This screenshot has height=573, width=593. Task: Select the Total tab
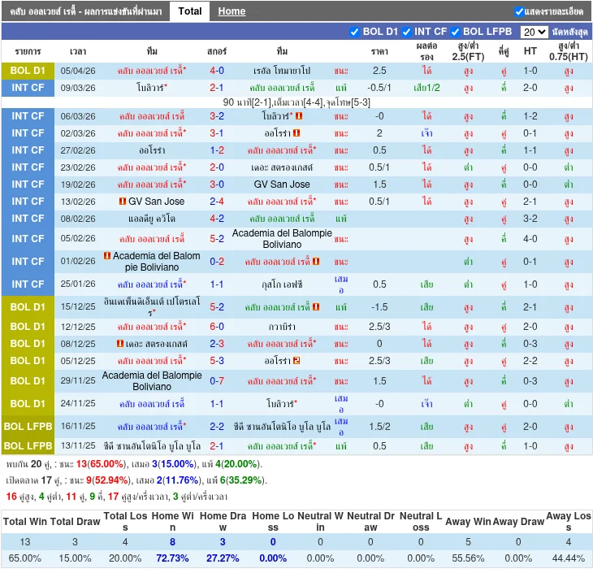coord(190,11)
